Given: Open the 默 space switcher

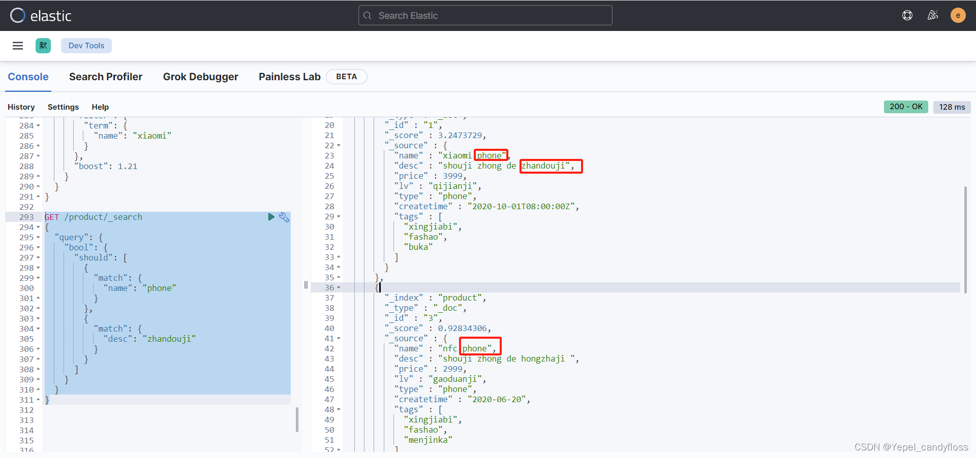Looking at the screenshot, I should point(43,46).
